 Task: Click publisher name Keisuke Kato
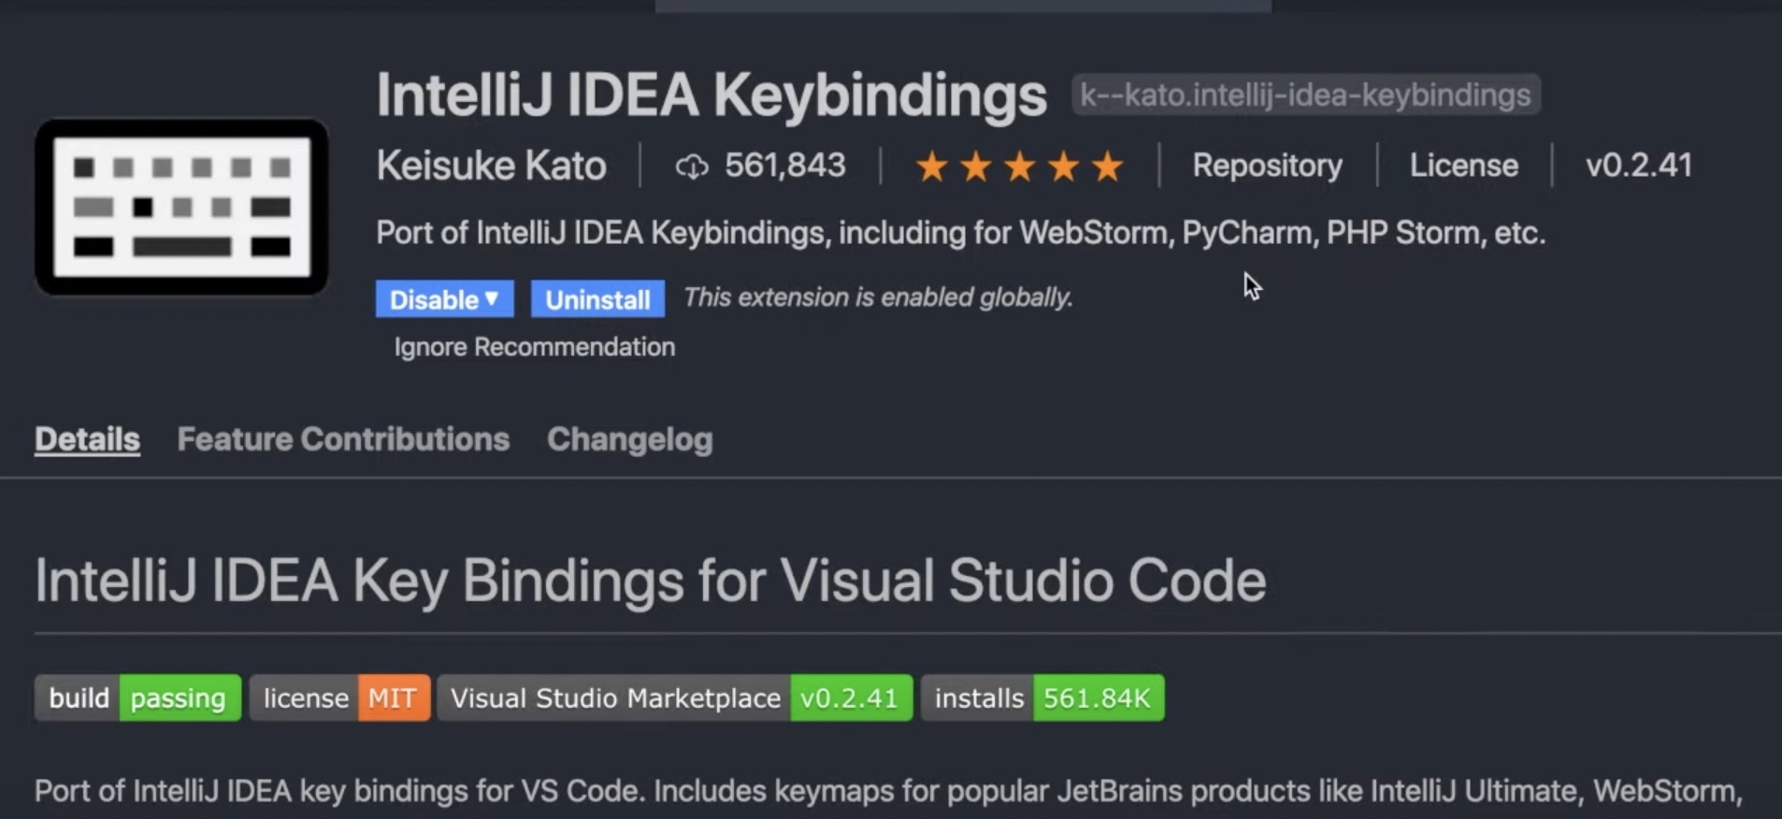pyautogui.click(x=491, y=165)
